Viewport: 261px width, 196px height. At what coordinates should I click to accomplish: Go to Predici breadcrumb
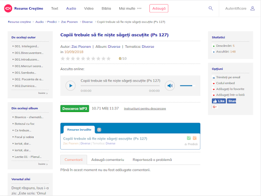tap(52, 22)
